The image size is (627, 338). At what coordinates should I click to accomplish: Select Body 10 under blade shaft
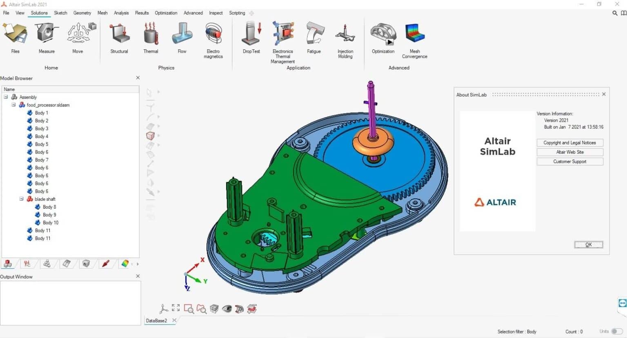click(50, 222)
